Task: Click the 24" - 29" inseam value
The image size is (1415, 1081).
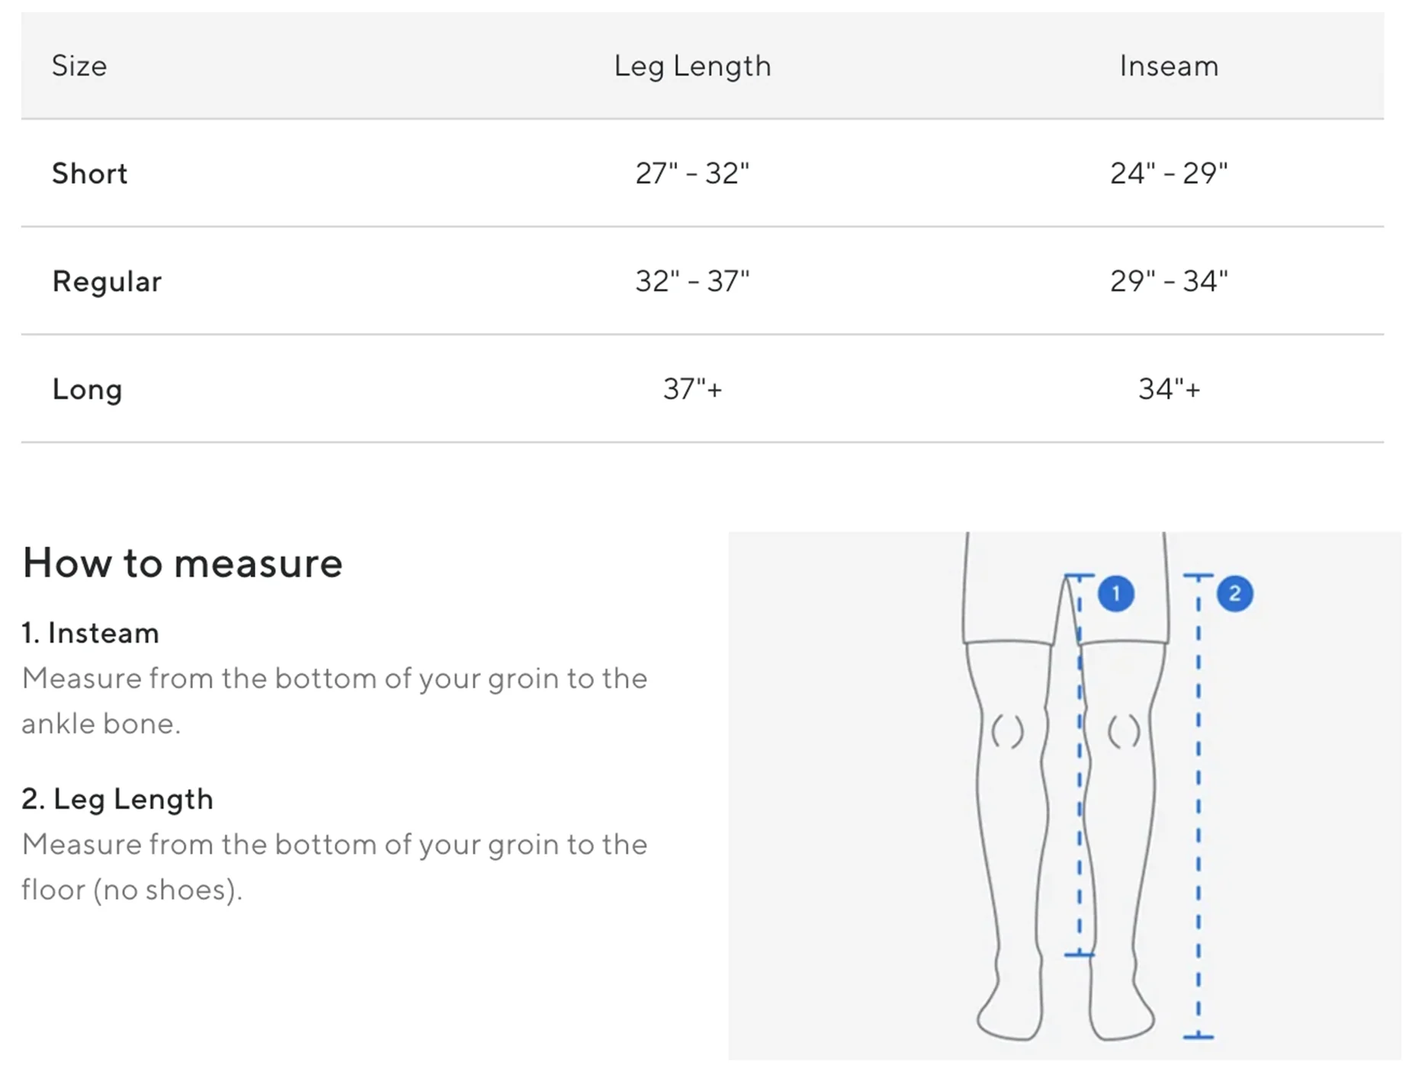Action: (x=1169, y=173)
